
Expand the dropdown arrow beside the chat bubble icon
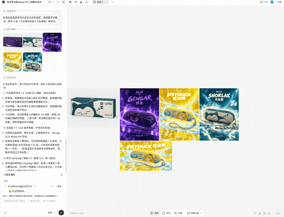coord(53,2)
